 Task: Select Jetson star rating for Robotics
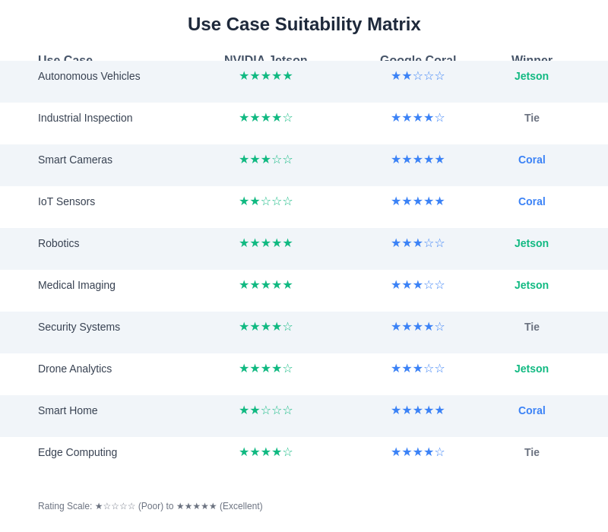(x=265, y=243)
